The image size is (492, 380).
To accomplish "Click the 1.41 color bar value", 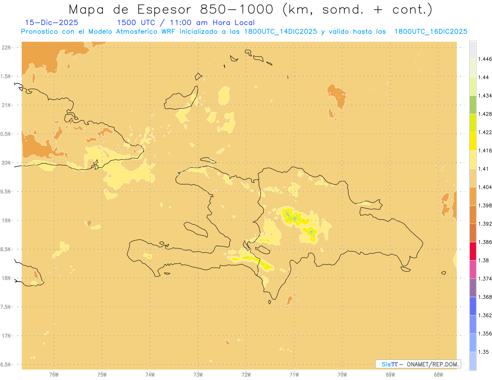I will pyautogui.click(x=484, y=169).
